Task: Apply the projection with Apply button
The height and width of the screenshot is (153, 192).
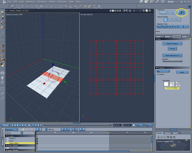Action: click(182, 72)
